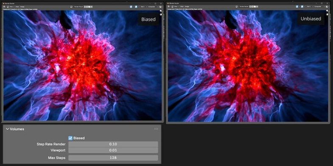The image size is (333, 166).
Task: Toggle overlays button in Unbiased render window
Action: tap(302, 7)
